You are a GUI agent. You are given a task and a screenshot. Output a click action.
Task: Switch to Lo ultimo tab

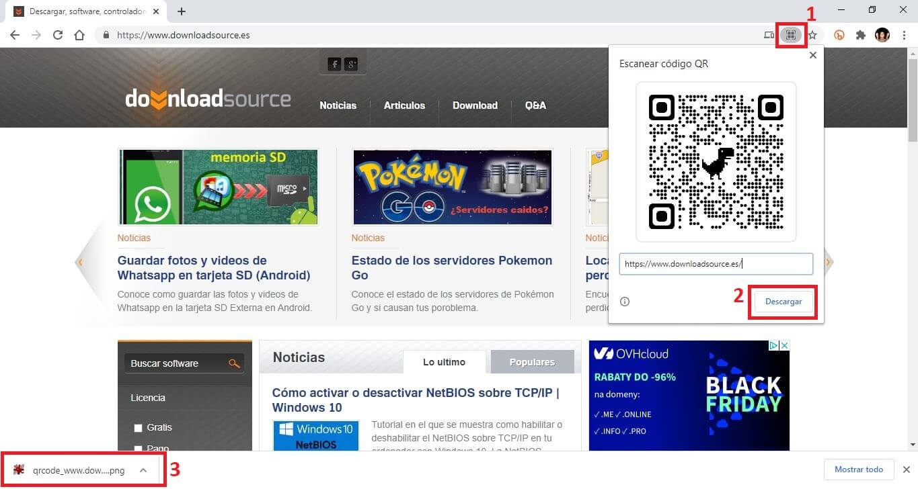(x=444, y=362)
